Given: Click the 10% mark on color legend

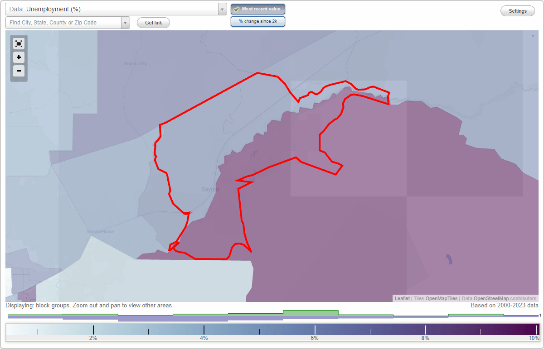Looking at the screenshot, I should (x=534, y=338).
